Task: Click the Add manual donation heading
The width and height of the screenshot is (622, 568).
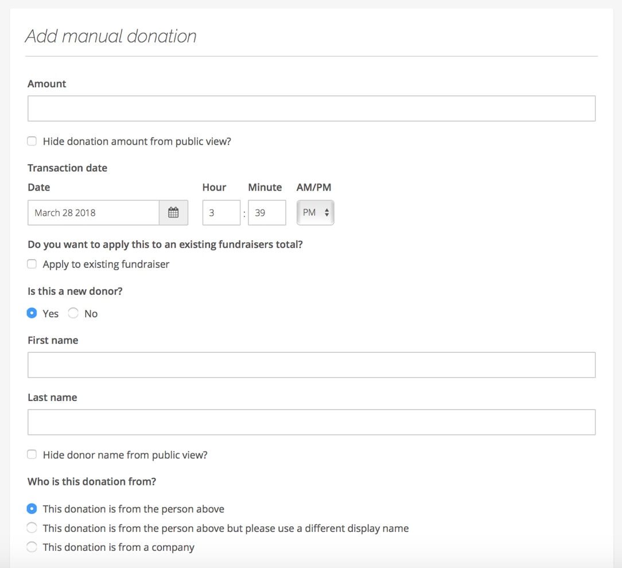Action: 111,36
